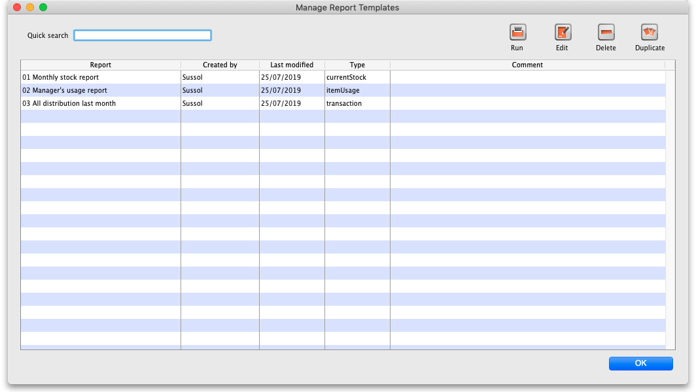696x392 pixels.
Task: Sort by Created by column header
Action: point(220,65)
